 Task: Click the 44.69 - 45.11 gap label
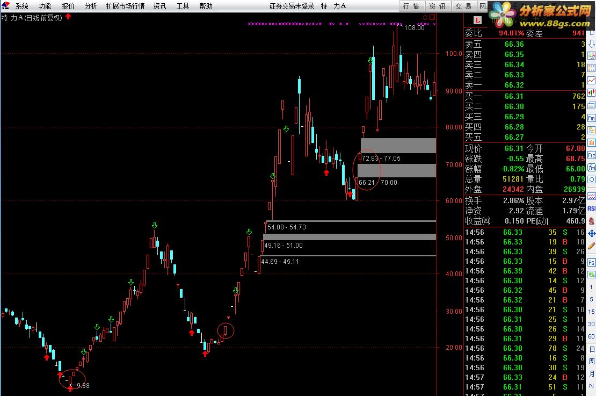(280, 262)
